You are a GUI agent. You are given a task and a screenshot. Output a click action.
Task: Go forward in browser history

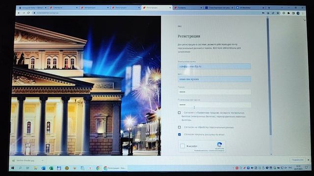pyautogui.click(x=24, y=13)
